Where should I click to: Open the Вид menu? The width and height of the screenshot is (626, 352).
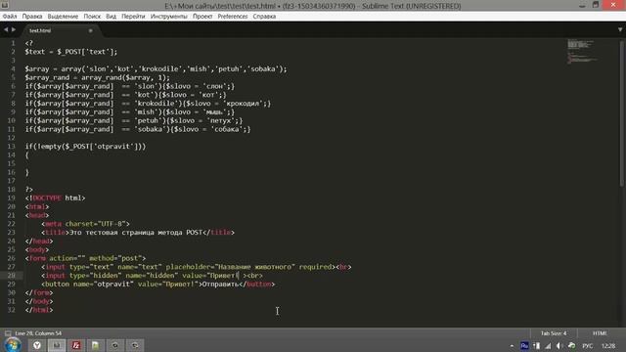(111, 17)
